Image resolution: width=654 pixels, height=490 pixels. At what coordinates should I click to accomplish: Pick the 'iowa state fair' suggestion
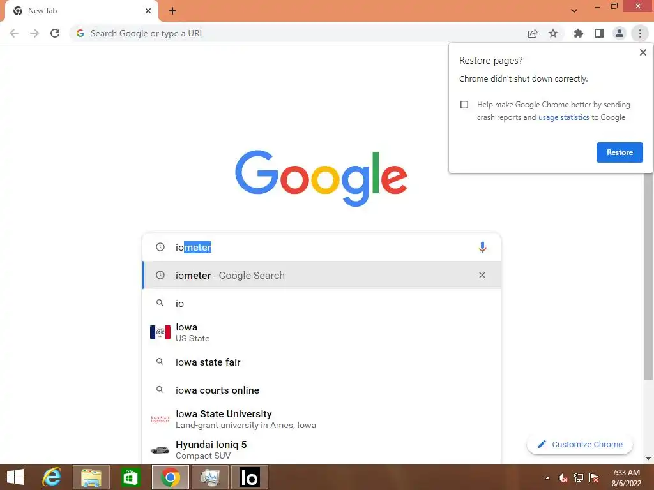(321, 362)
